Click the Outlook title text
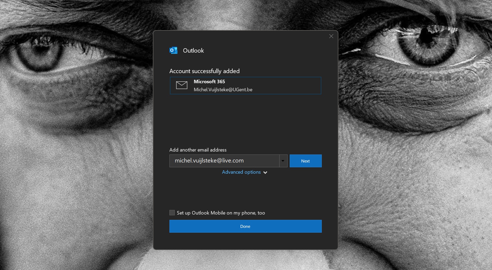 click(x=193, y=51)
